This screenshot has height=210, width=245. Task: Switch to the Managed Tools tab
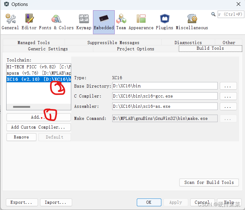pyautogui.click(x=34, y=43)
